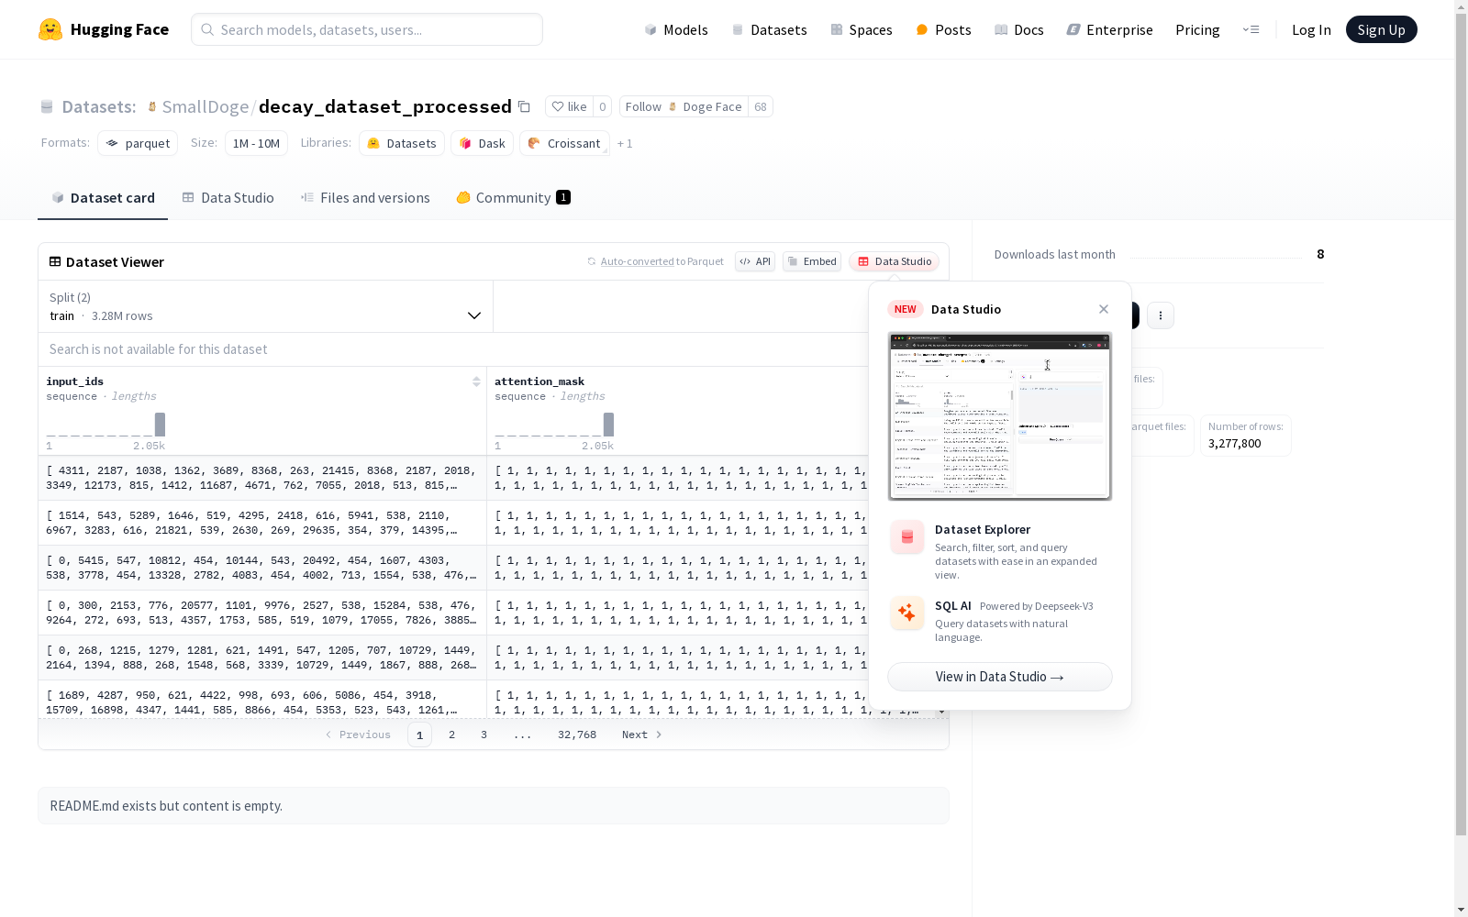This screenshot has width=1468, height=917.
Task: Click the Dataset Explorer database icon
Action: 907,537
